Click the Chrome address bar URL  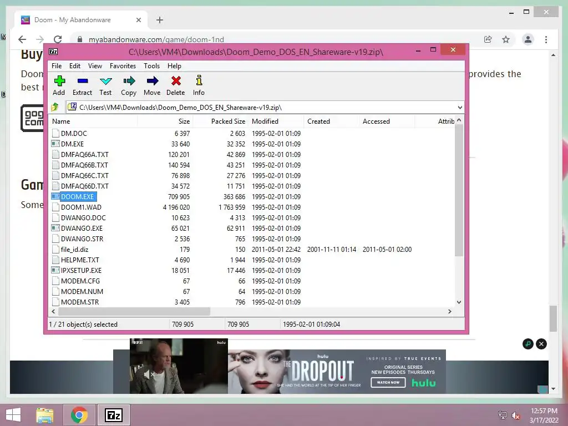pyautogui.click(x=156, y=39)
